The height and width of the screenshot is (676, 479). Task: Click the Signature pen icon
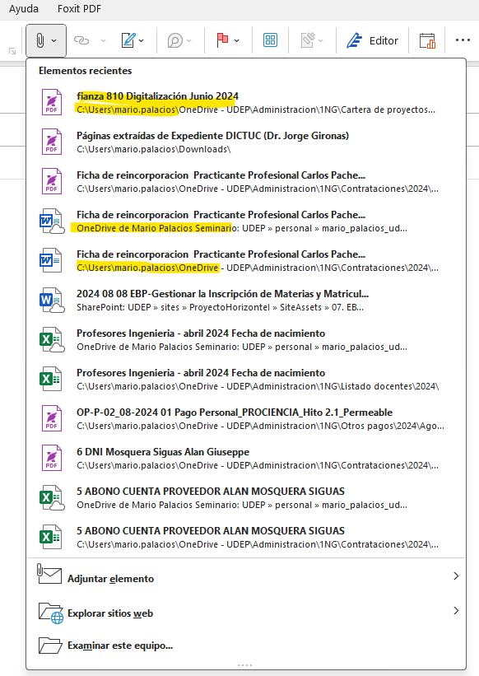click(x=128, y=40)
